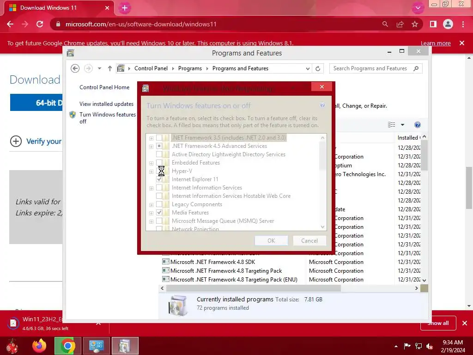Click vertical scrollbar thumb of programs list

pos(424,155)
